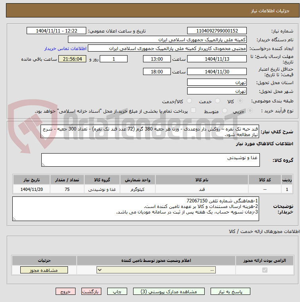Select the متوسط purchase type radio
This screenshot has width=300, height=302.
tap(225, 111)
